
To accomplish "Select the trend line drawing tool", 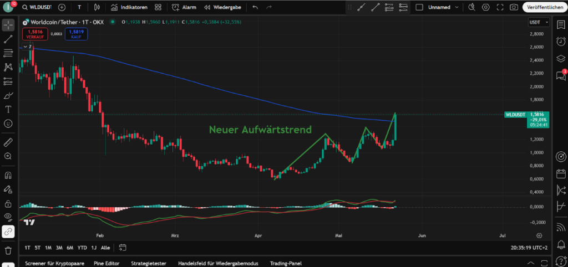I will coord(8,39).
